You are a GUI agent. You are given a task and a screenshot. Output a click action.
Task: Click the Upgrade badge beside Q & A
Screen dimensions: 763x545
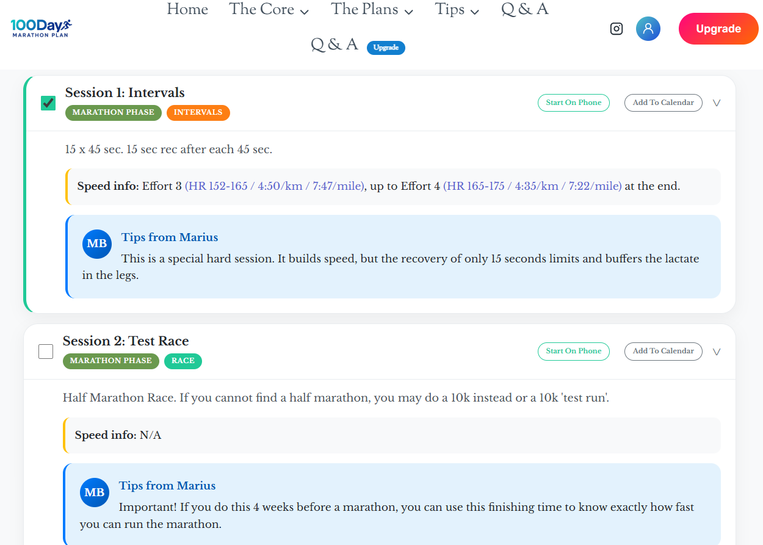point(386,48)
